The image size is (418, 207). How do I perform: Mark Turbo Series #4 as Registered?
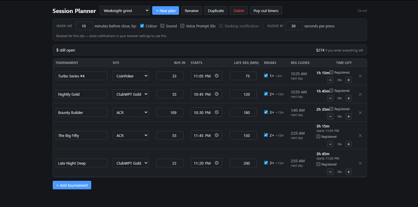331,72
